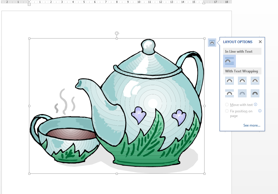
Task: Set the picture In Front of Text
Action: [x=255, y=93]
